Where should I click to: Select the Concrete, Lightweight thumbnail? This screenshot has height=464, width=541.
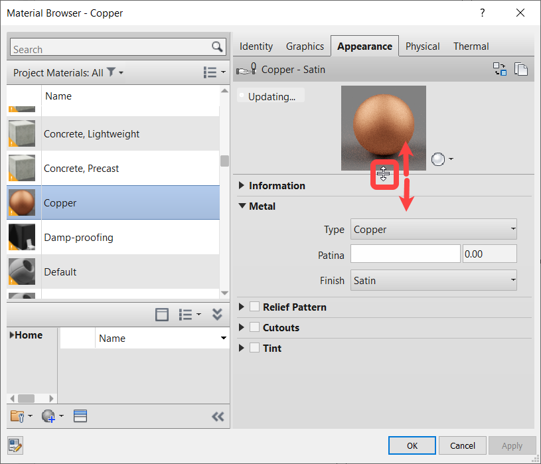point(22,133)
